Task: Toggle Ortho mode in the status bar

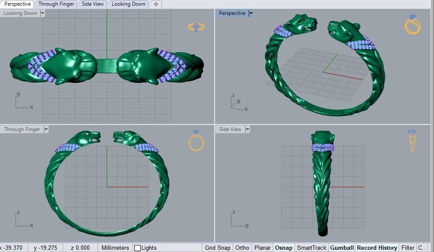Action: (242, 248)
